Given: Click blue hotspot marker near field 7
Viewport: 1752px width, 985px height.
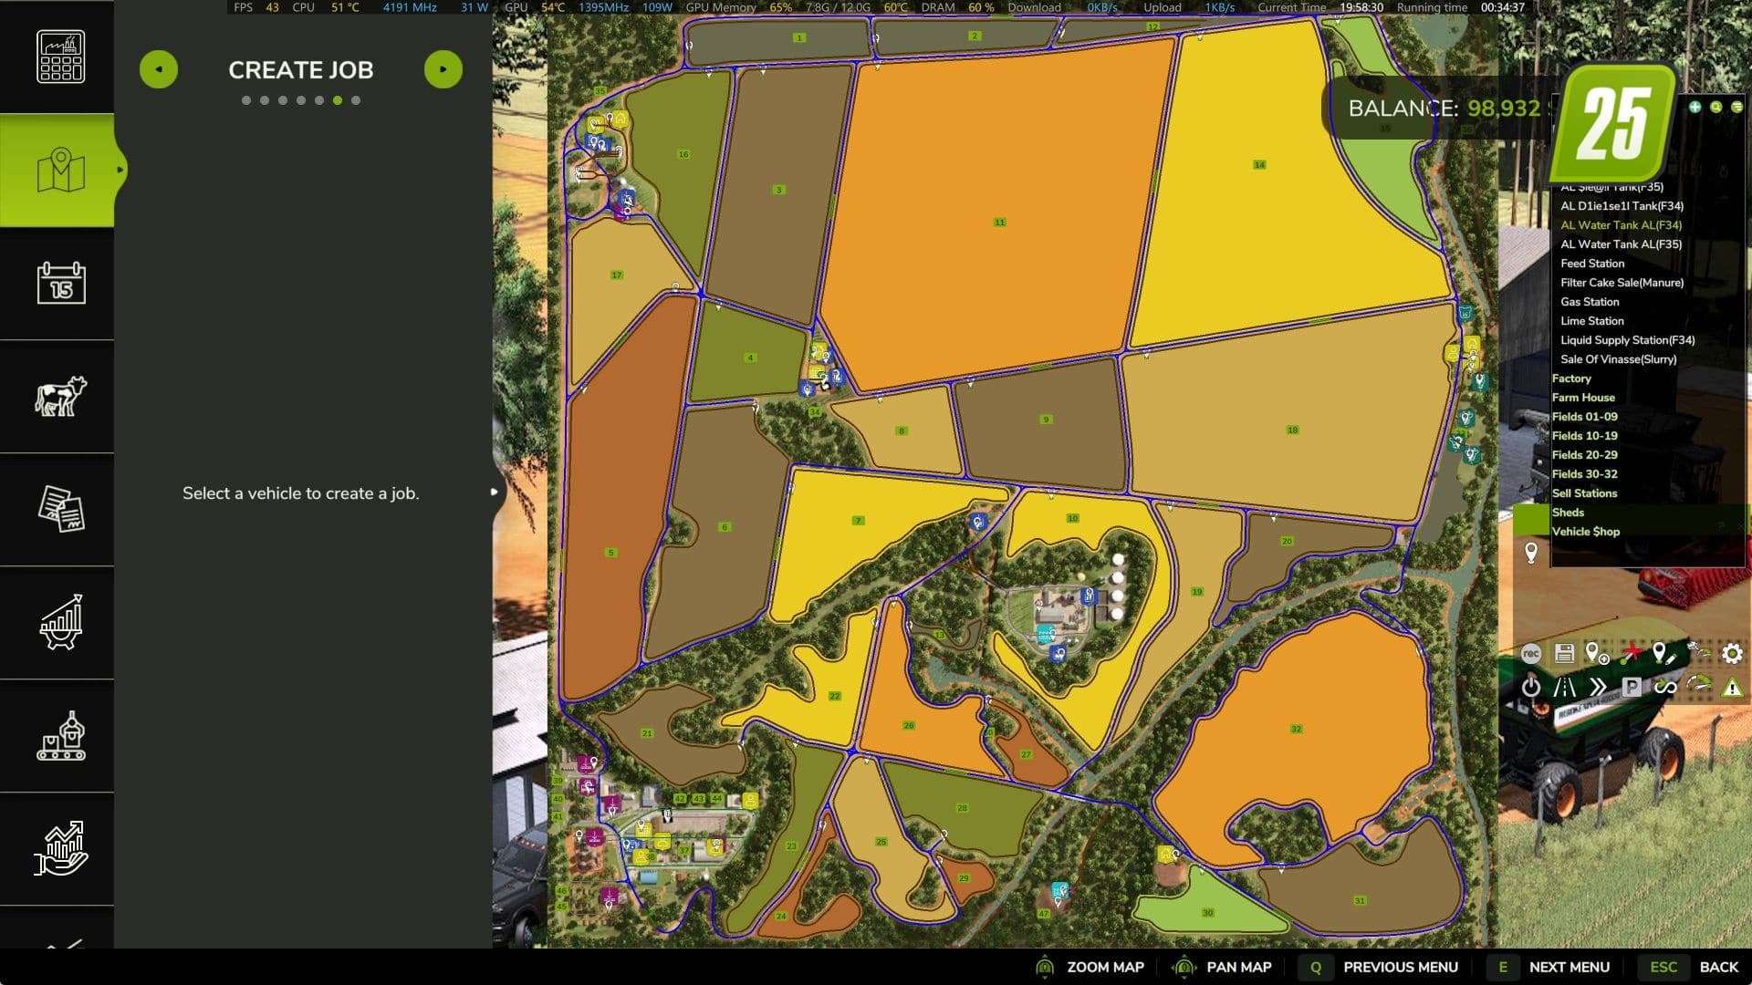Looking at the screenshot, I should pyautogui.click(x=978, y=522).
